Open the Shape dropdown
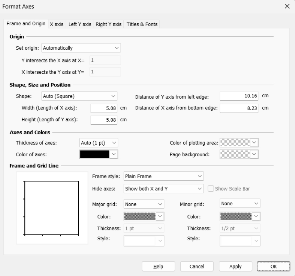 tap(79, 96)
